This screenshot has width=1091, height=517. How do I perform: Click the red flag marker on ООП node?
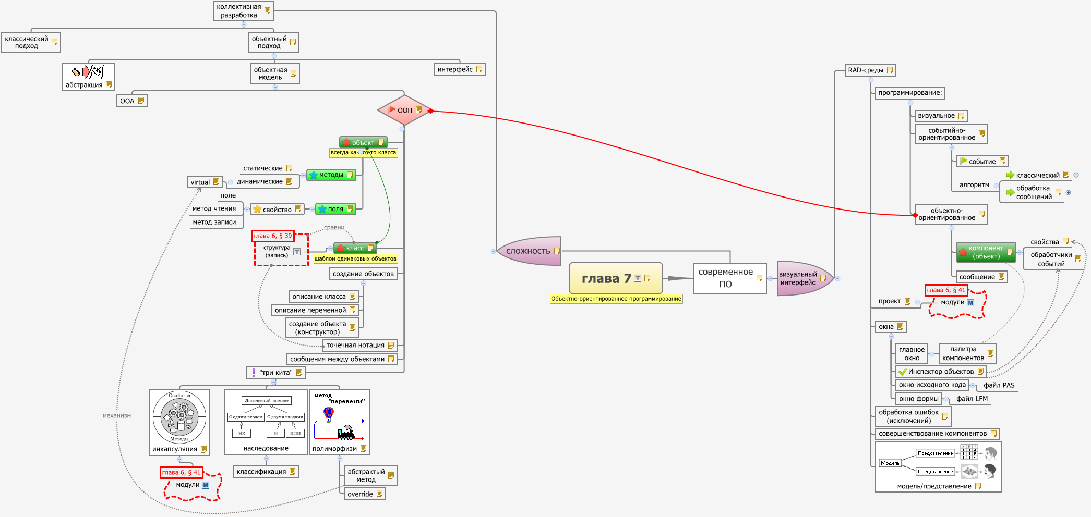click(392, 109)
